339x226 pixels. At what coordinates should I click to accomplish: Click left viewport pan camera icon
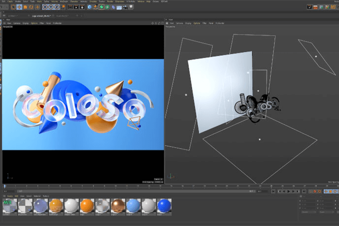coord(153,23)
